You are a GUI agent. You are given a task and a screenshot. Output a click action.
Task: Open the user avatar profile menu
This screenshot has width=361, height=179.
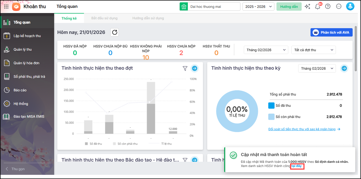(350, 7)
